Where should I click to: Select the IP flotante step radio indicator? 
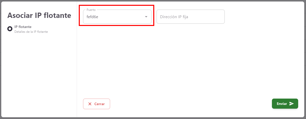[10, 29]
